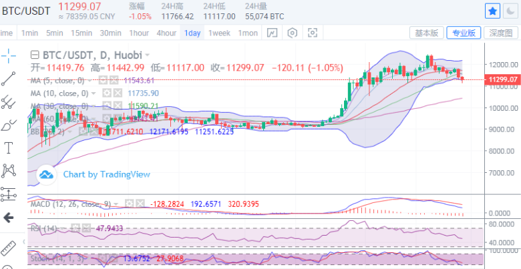This screenshot has height=269, width=521.
Task: Switch to the 1min timeframe
Action: [x=29, y=33]
